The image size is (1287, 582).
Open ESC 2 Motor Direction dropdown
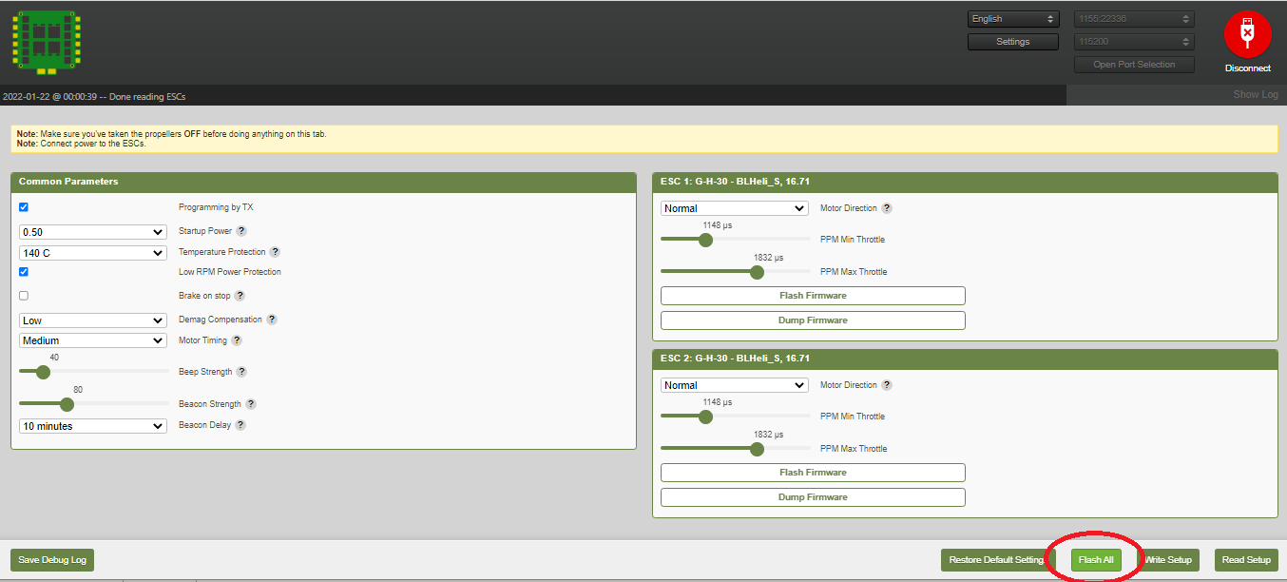734,385
